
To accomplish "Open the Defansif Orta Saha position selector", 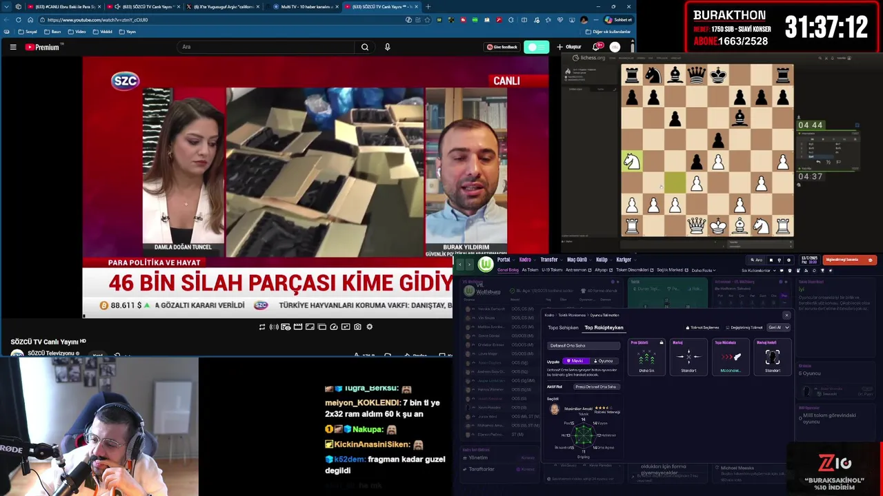I will pos(584,345).
